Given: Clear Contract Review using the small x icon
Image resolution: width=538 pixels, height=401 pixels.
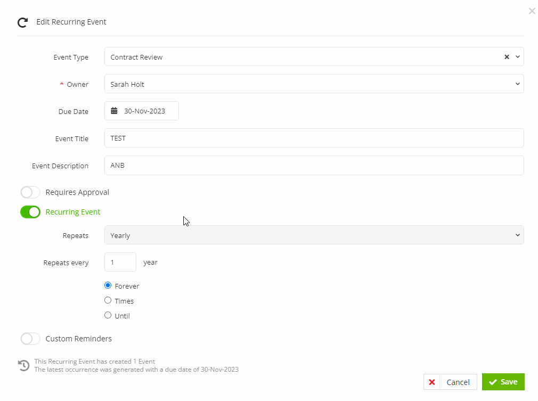Looking at the screenshot, I should 506,56.
